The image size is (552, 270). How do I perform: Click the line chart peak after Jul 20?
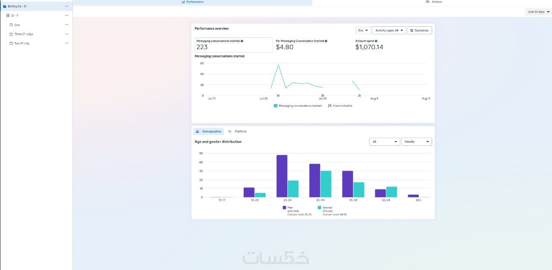[x=278, y=65]
